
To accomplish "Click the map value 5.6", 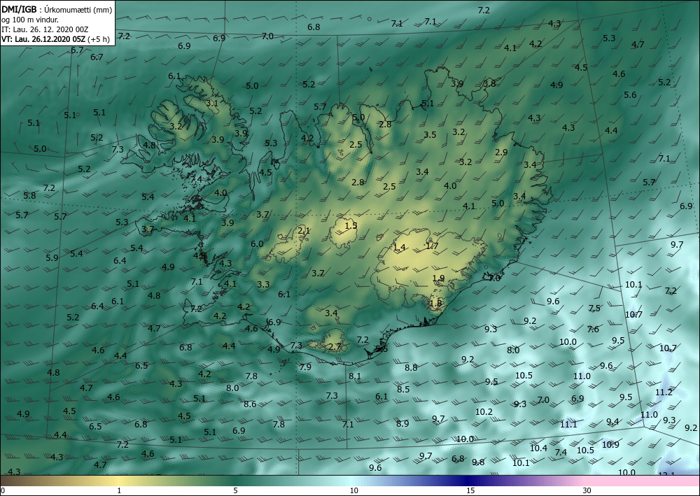I will click(630, 94).
